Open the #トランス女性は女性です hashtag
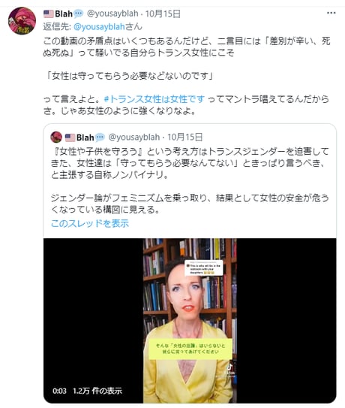 [x=154, y=99]
